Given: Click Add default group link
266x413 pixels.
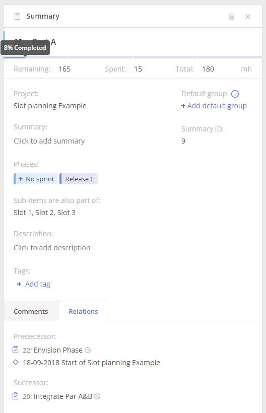Looking at the screenshot, I should pyautogui.click(x=214, y=106).
